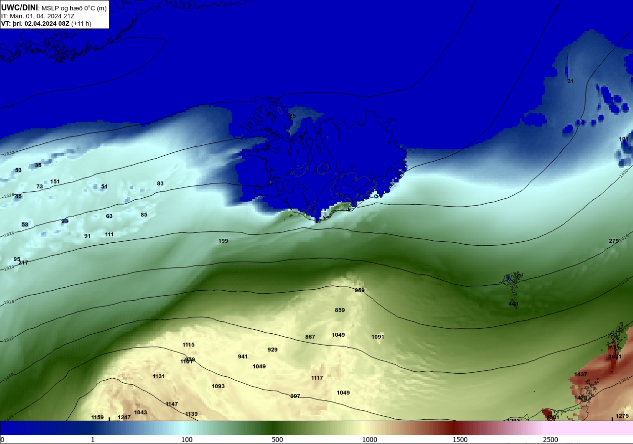Click the value 1275 in the bottom-right corner

pos(623,416)
